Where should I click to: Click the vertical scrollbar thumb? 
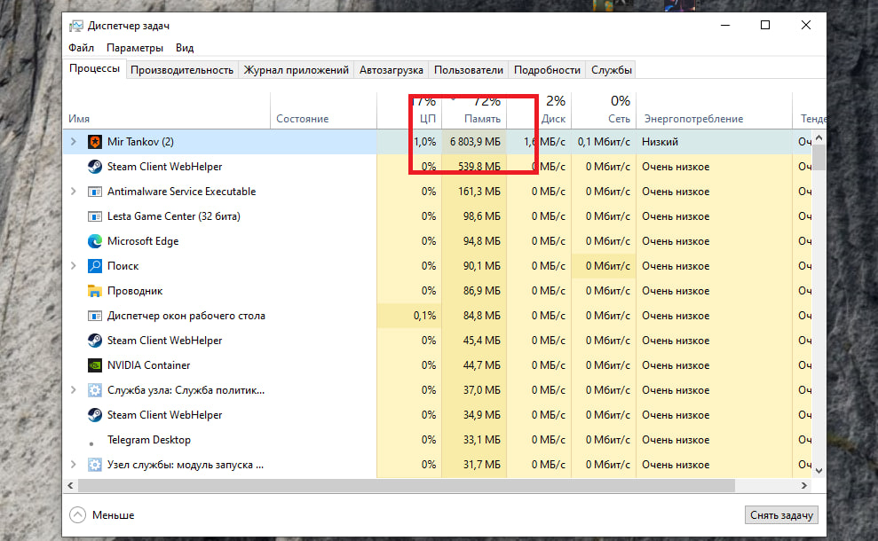coord(819,157)
